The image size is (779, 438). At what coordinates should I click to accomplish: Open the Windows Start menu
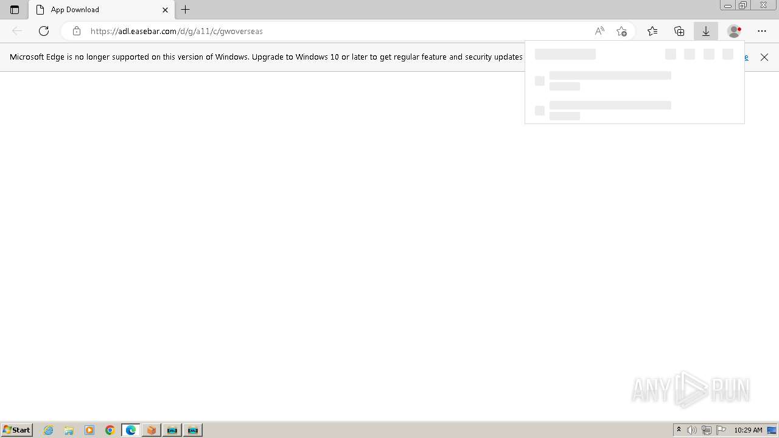16,430
